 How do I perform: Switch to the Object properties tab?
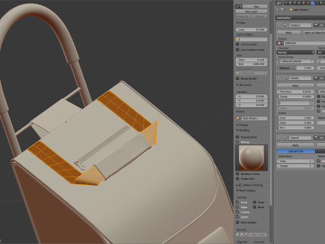pyautogui.click(x=304, y=3)
